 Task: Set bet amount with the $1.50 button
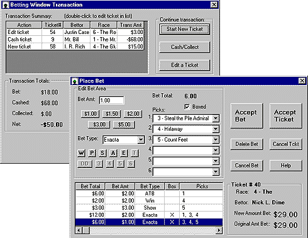point(112,114)
